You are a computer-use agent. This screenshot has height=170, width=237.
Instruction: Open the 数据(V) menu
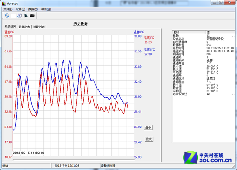point(33,9)
